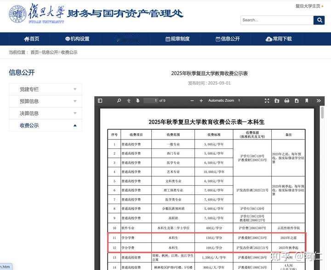
Task: Switch PDF to presentation mode
Action: pos(267,101)
